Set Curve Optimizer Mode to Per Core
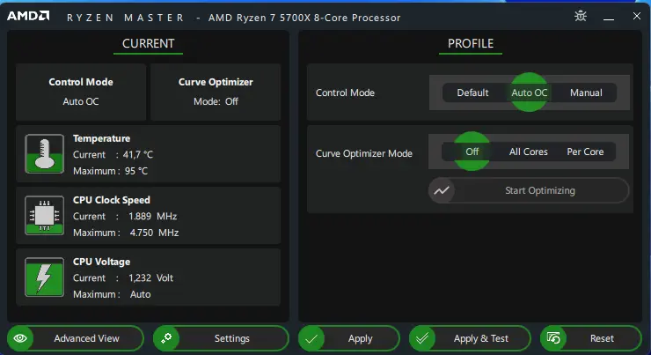Viewport: 651px width, 355px height. [x=585, y=152]
